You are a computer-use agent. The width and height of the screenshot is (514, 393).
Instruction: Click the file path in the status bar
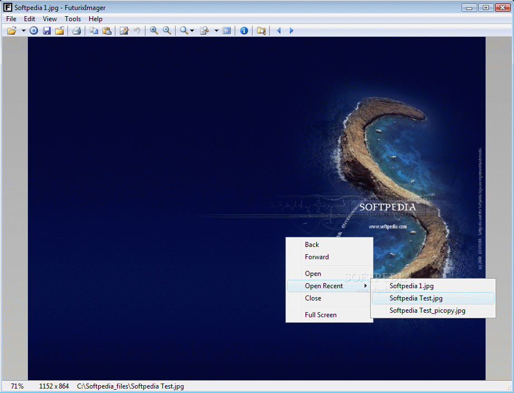tap(130, 386)
